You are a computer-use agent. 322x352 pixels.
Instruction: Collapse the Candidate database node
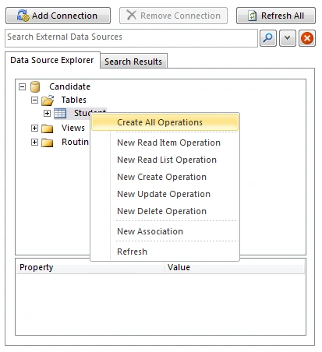pyautogui.click(x=23, y=86)
